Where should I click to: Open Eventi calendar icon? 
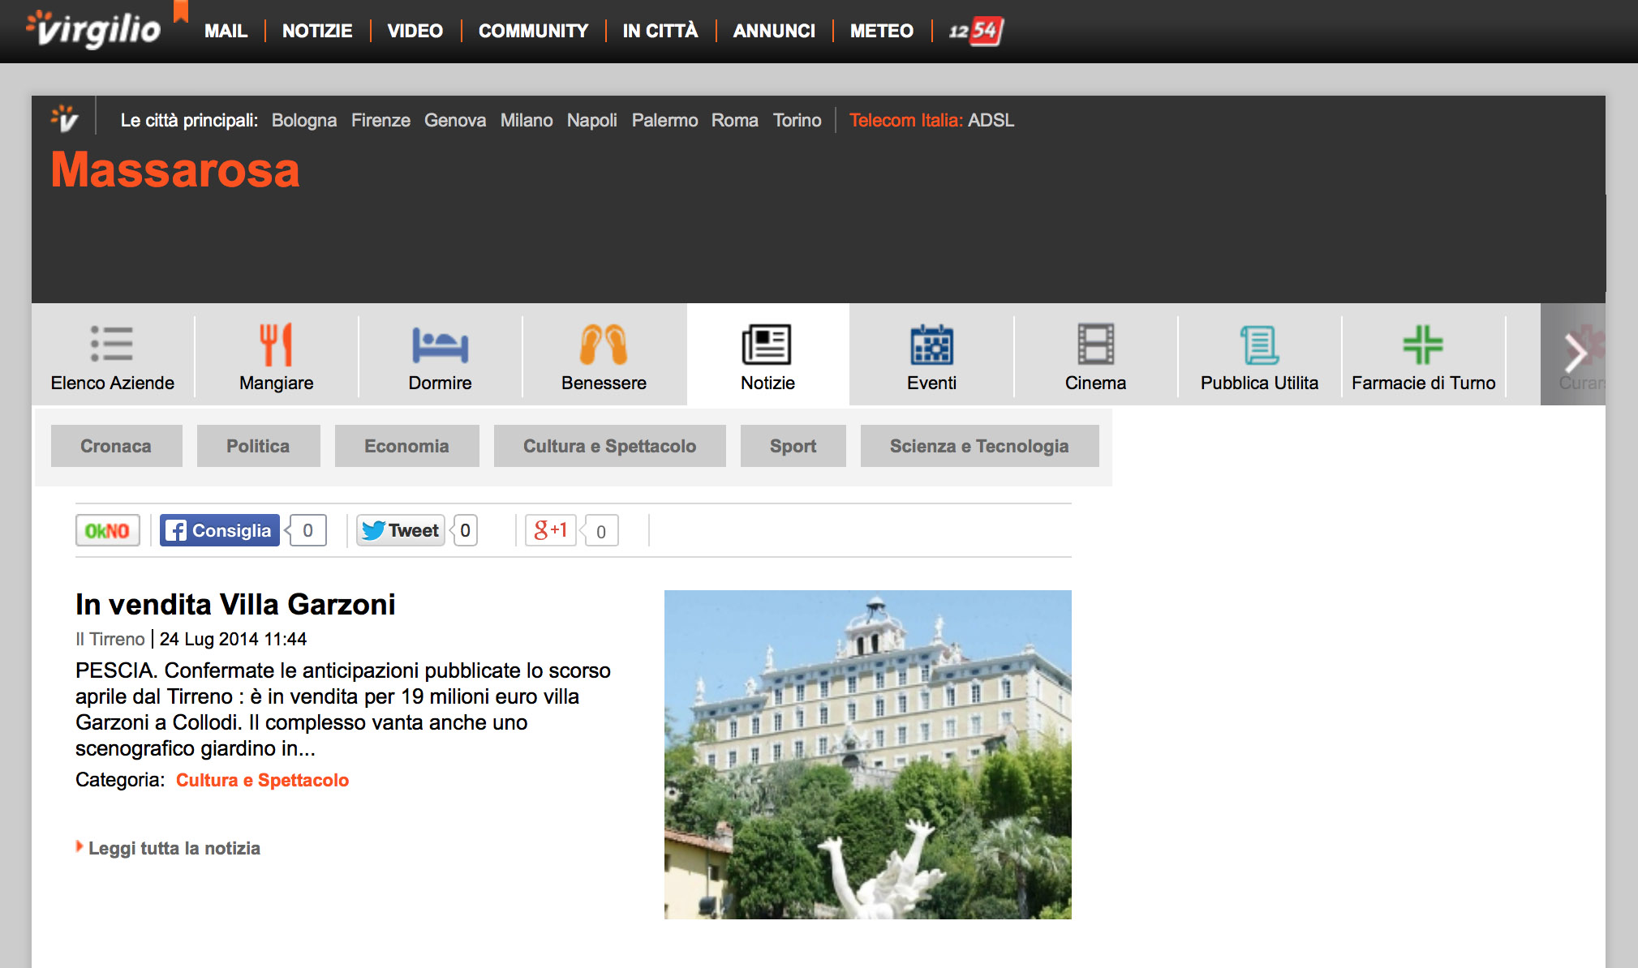[931, 344]
